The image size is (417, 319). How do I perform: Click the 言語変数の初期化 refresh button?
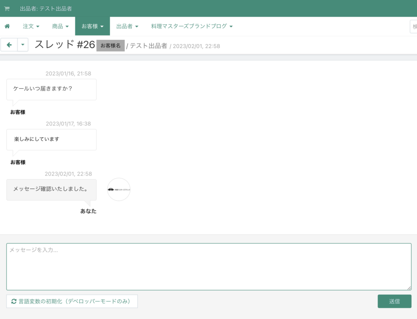click(x=72, y=301)
